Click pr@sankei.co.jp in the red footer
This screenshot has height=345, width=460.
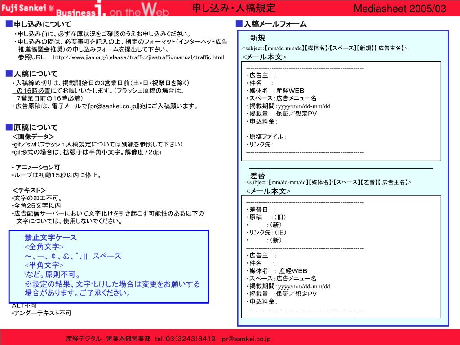(x=246, y=339)
